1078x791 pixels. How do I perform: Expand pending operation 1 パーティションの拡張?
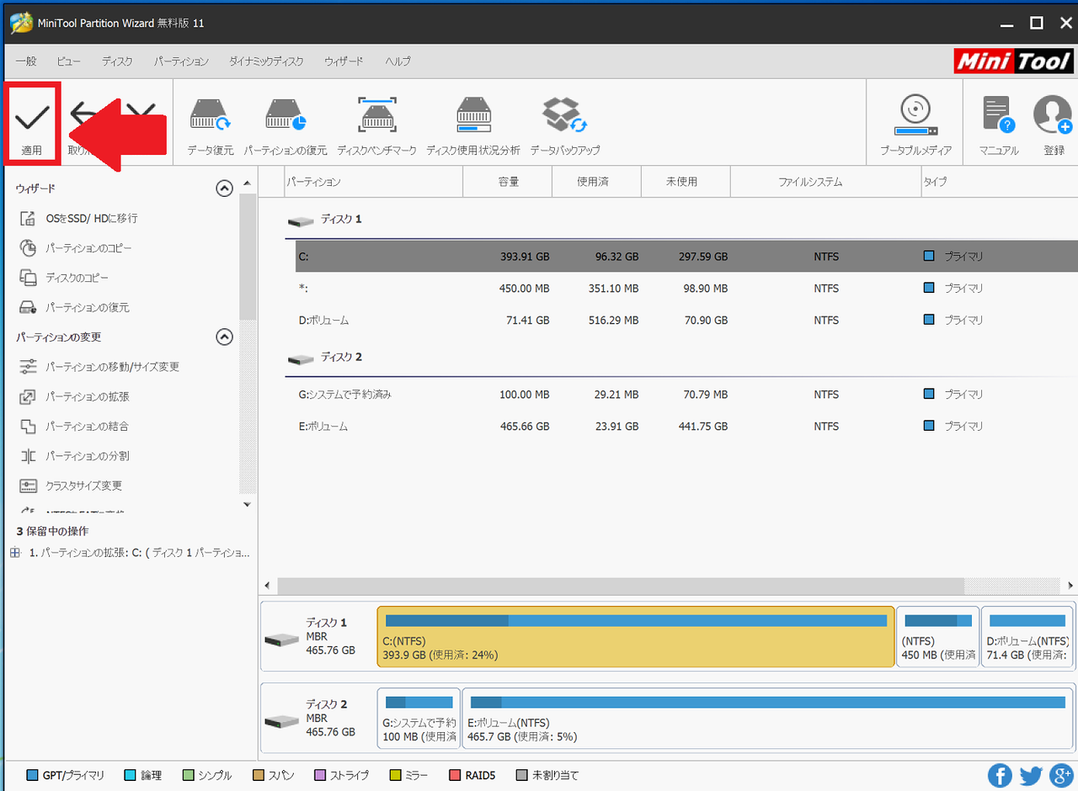(x=14, y=553)
